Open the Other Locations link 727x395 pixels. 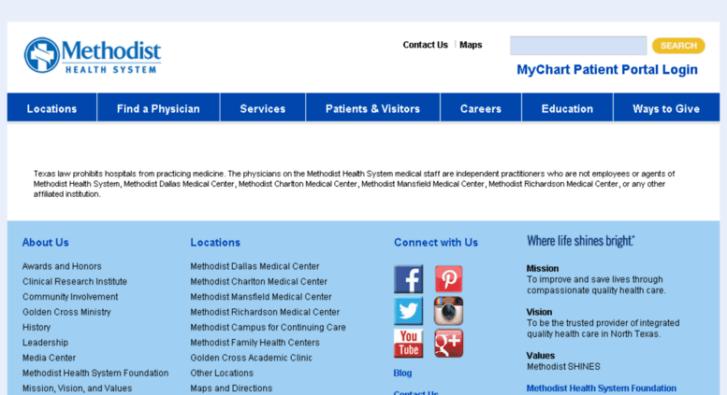pyautogui.click(x=222, y=374)
